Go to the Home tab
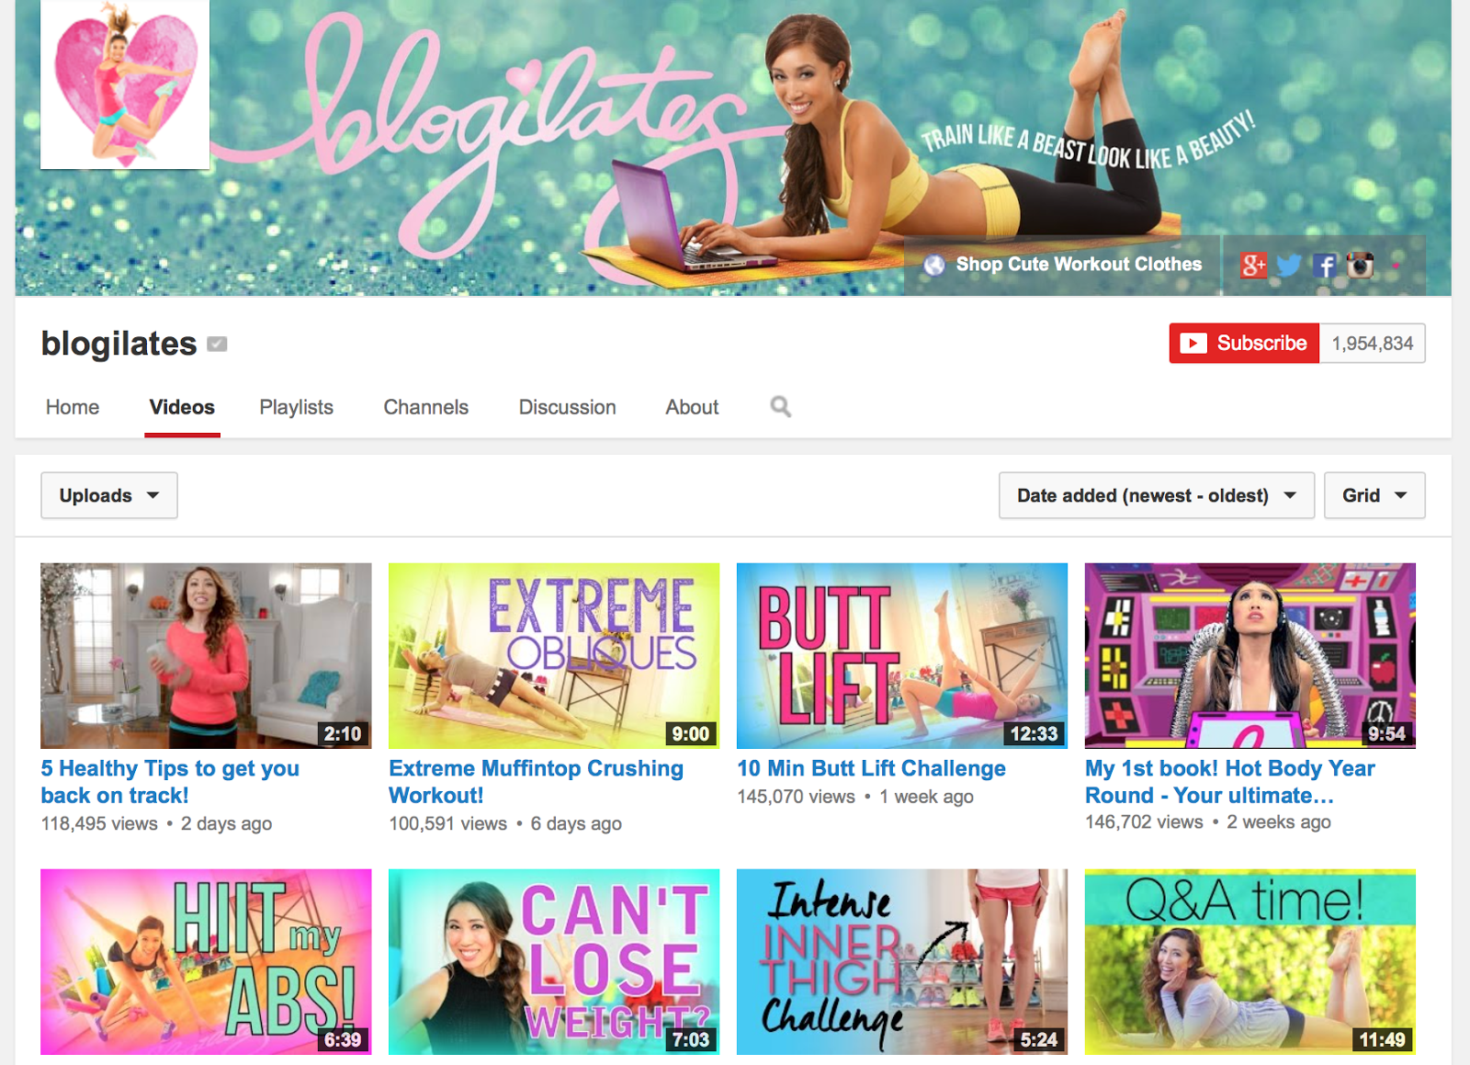The image size is (1470, 1065). tap(73, 407)
